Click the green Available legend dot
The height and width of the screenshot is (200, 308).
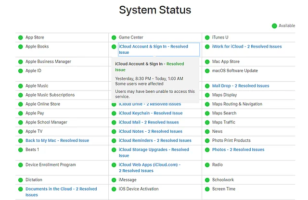274,26
